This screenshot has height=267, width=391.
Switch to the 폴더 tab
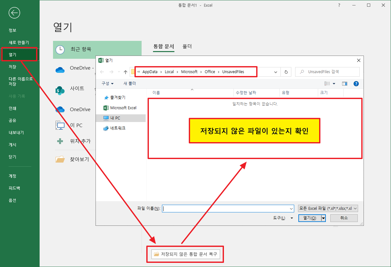pos(187,47)
